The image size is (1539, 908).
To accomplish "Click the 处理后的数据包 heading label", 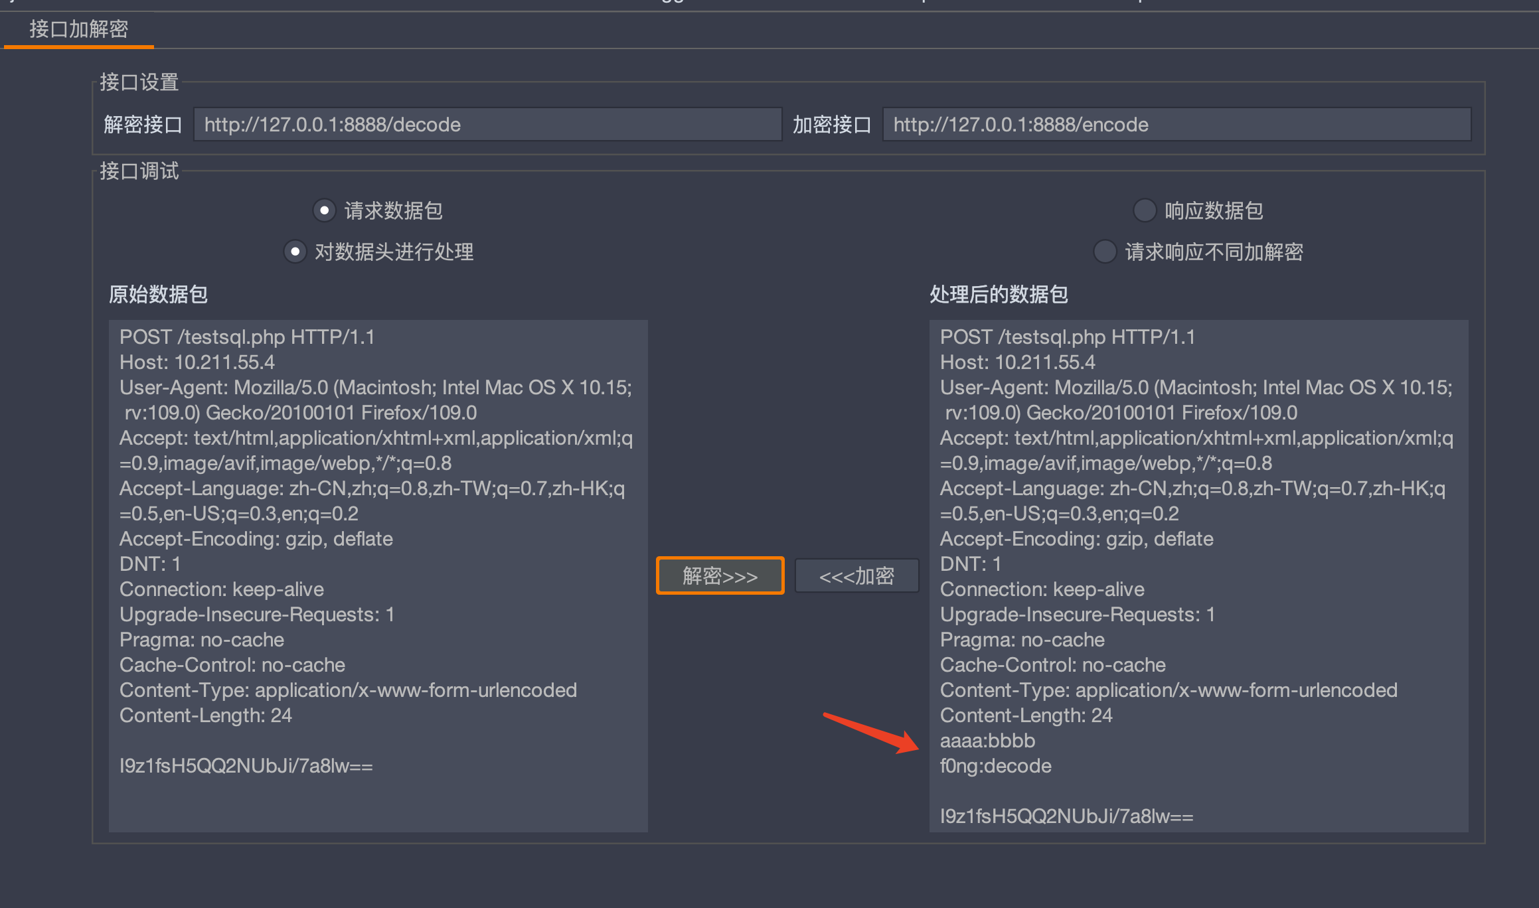I will [999, 295].
